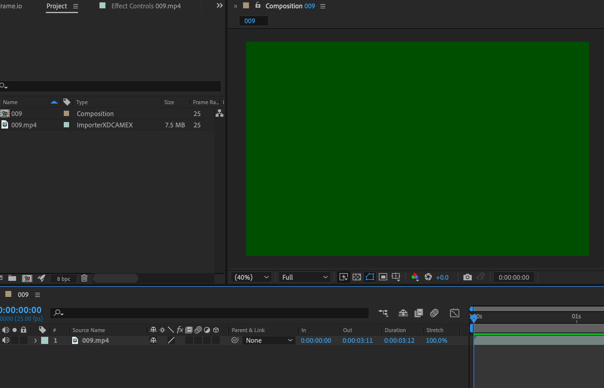Click the Project panel search field
The height and width of the screenshot is (388, 604).
[113, 86]
